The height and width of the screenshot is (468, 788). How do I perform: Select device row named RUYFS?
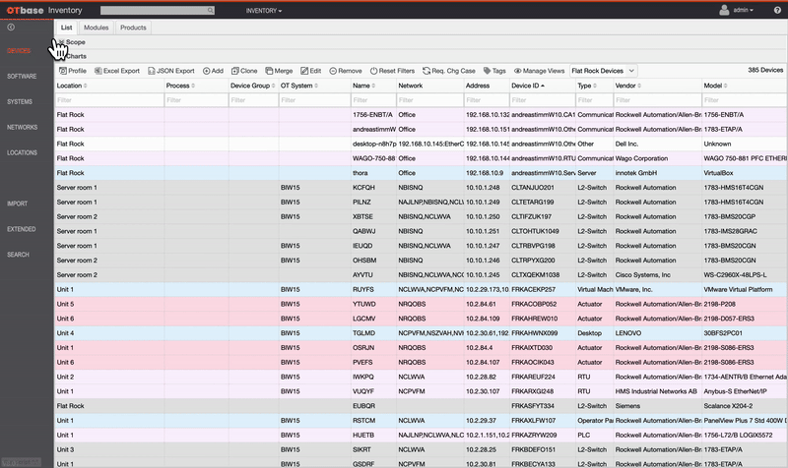tap(422, 289)
